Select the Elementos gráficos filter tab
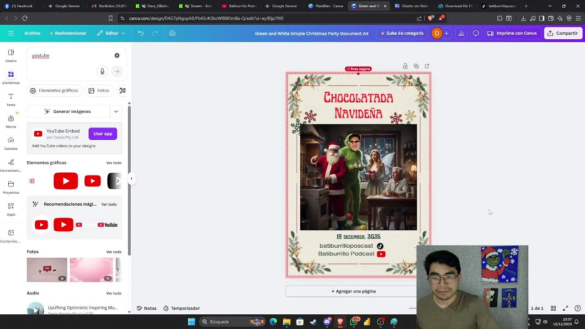 click(54, 90)
